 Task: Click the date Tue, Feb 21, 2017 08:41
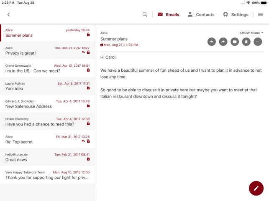click(x=72, y=155)
